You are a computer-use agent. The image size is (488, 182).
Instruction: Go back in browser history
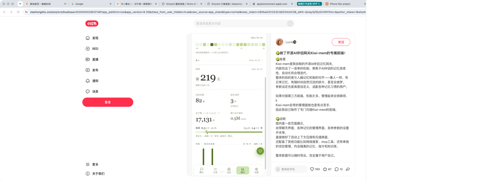4,12
